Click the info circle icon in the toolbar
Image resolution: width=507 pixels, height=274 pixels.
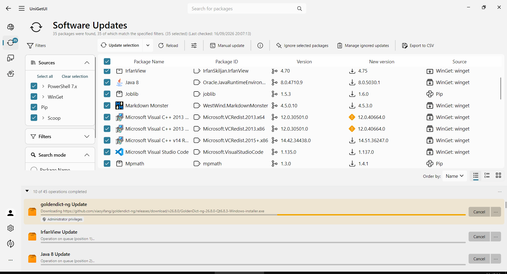260,46
